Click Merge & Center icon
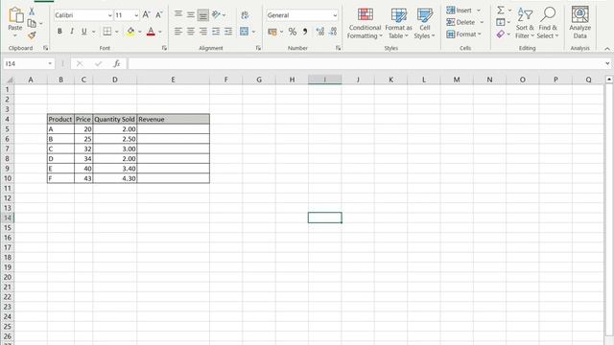The image size is (614, 345). (245, 32)
